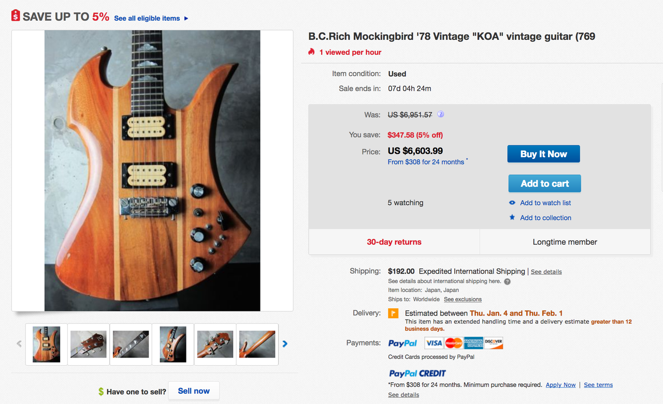Click Apply Now for PayPal Credit
The height and width of the screenshot is (404, 663).
[x=560, y=385]
